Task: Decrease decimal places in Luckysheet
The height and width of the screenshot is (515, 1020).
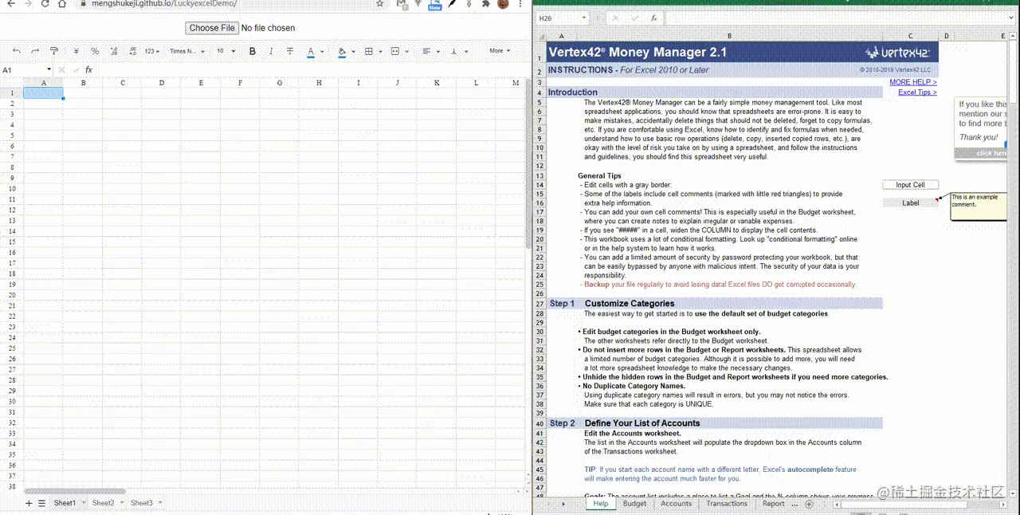Action: tap(114, 51)
